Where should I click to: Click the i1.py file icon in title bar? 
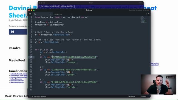tap(87, 10)
